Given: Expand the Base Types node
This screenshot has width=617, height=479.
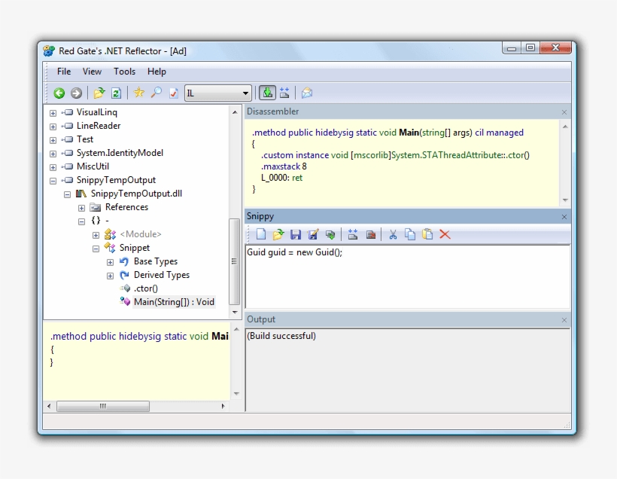Looking at the screenshot, I should tap(110, 262).
